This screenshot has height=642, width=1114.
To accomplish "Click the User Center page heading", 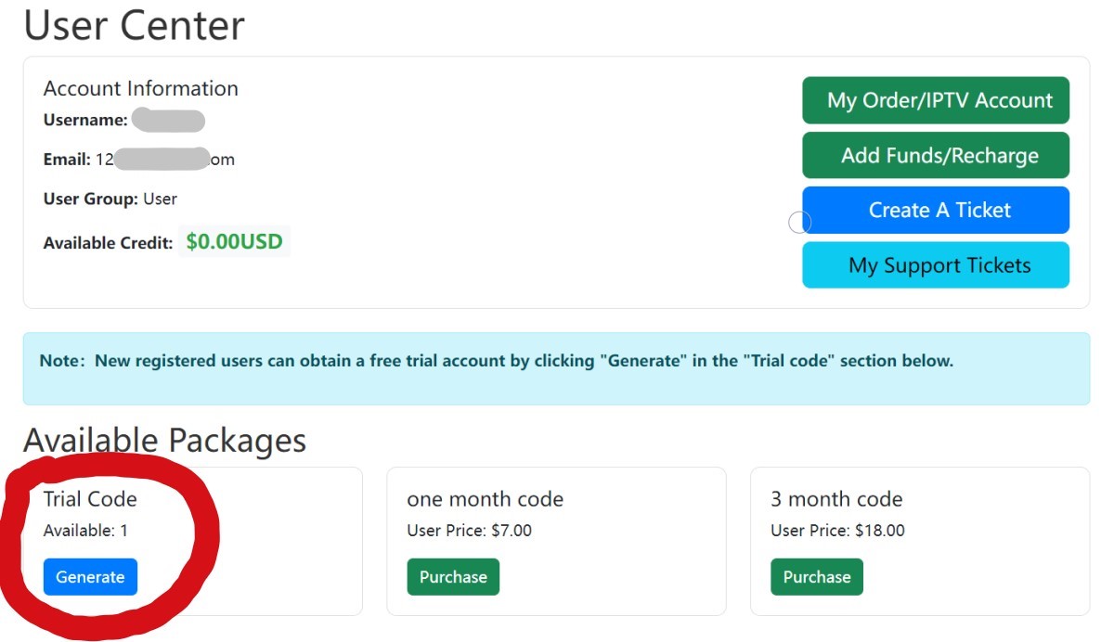I will click(134, 25).
